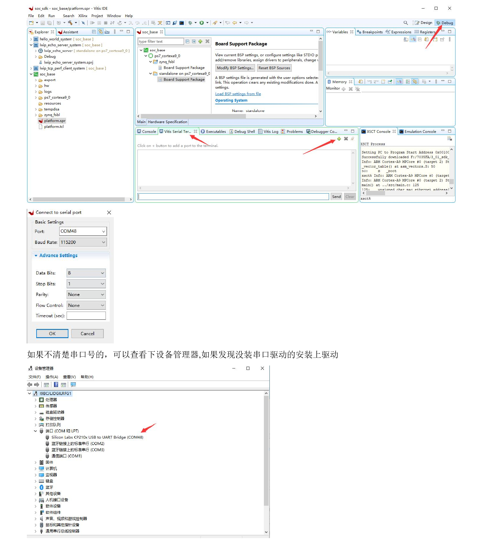The image size is (485, 554).
Task: Click the New dropdown icon in the Vitis toolbar
Action: coord(32,23)
